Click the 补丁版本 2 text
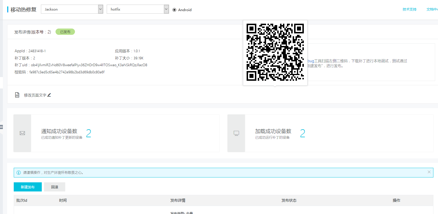 point(25,58)
